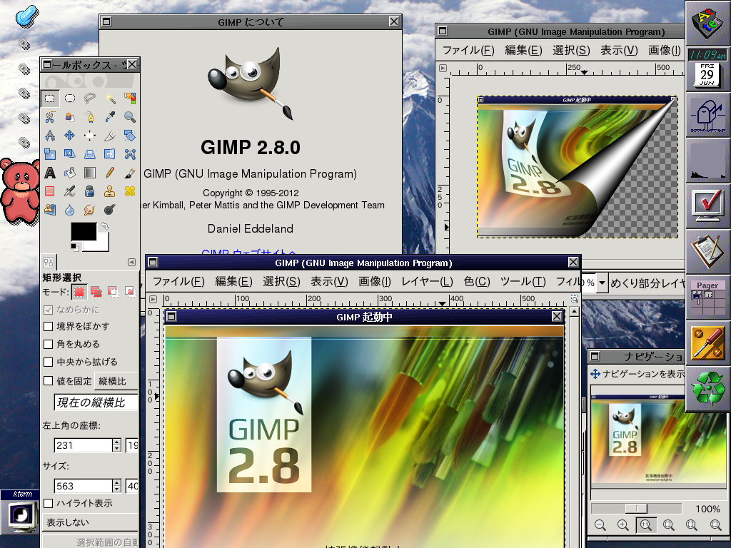Select the Eraser tool

click(x=49, y=191)
